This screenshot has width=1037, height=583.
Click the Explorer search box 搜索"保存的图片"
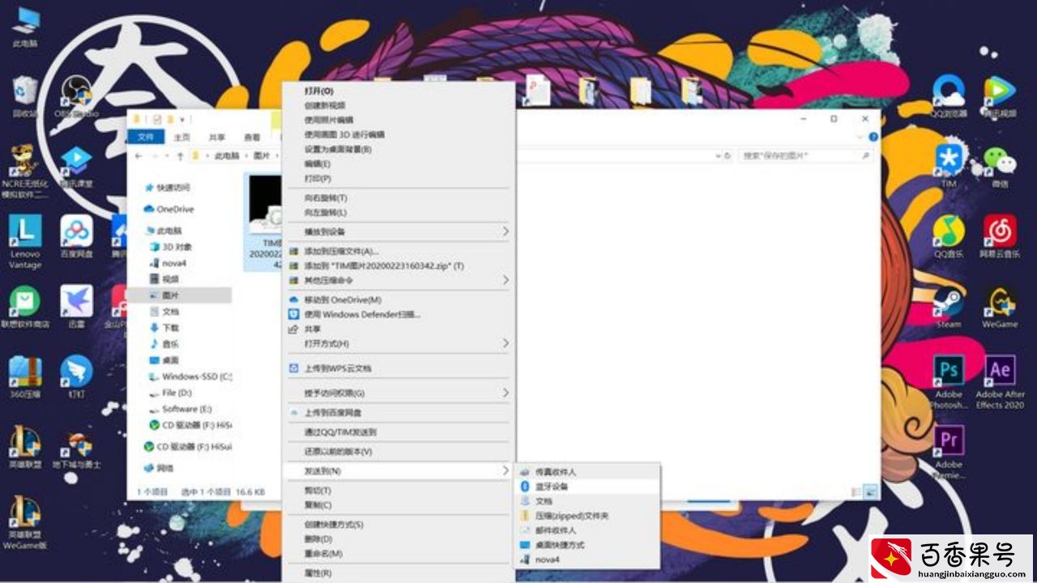coord(807,155)
